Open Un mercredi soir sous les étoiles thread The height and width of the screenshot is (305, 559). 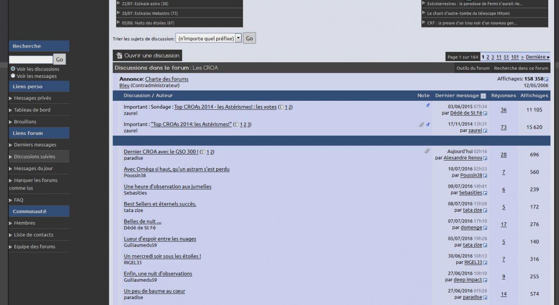[x=162, y=256]
